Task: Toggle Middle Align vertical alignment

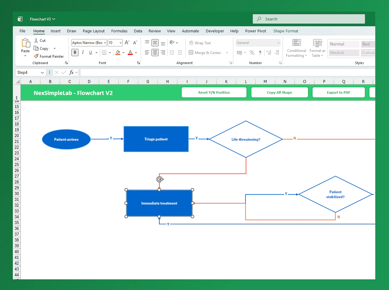Action: click(x=155, y=43)
